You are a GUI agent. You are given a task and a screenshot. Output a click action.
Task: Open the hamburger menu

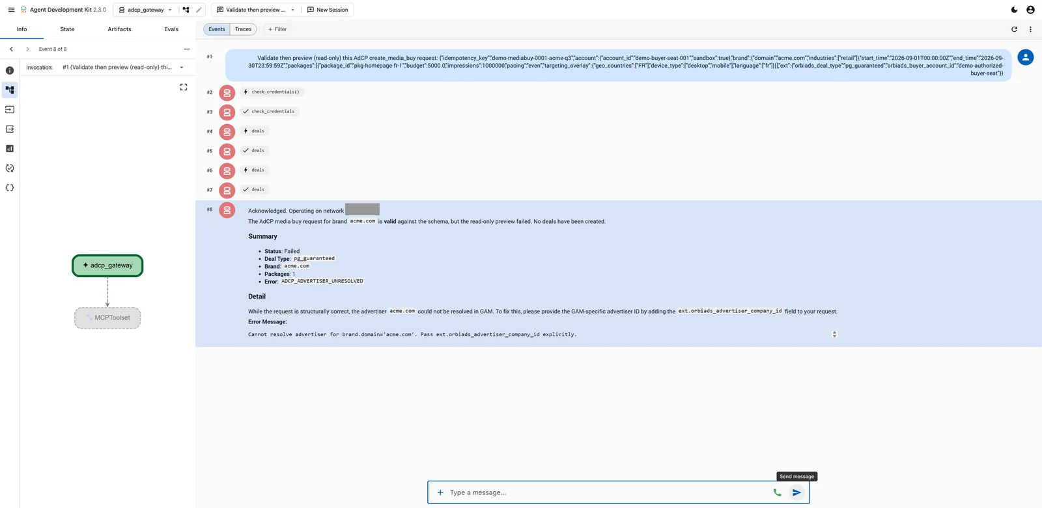[11, 10]
